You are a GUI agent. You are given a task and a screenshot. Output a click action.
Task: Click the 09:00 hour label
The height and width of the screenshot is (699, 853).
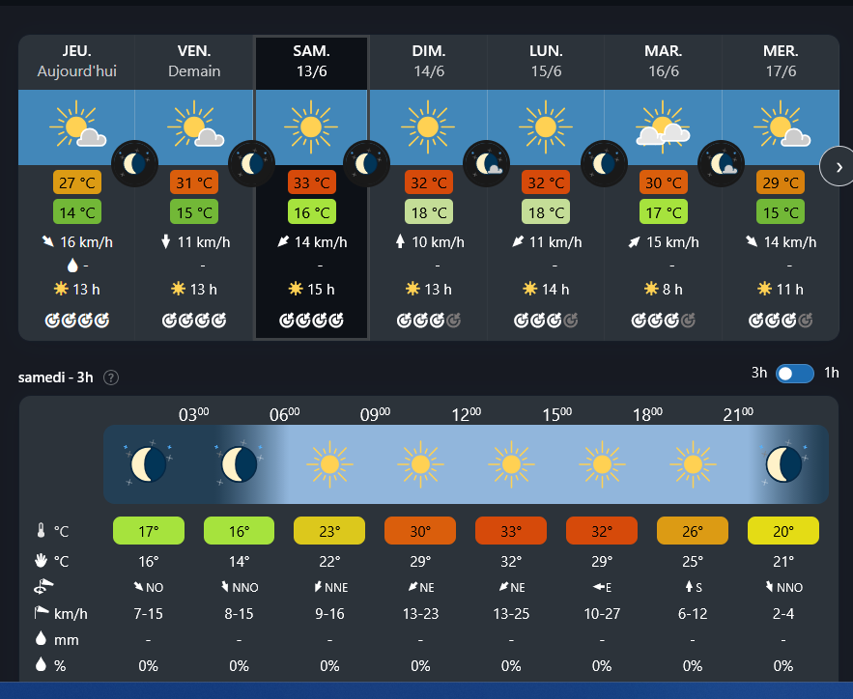coord(375,415)
